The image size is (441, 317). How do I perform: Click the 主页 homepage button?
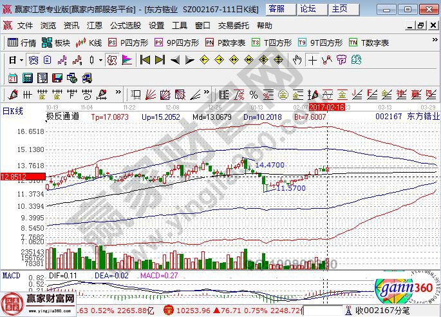pyautogui.click(x=339, y=8)
